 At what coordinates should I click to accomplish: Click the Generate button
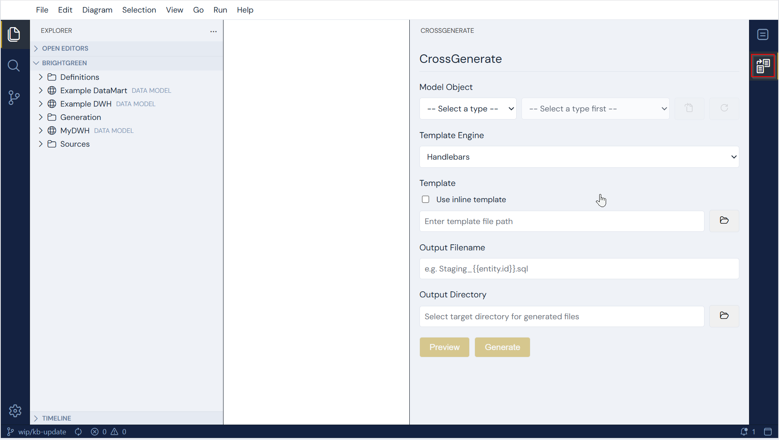coord(502,347)
